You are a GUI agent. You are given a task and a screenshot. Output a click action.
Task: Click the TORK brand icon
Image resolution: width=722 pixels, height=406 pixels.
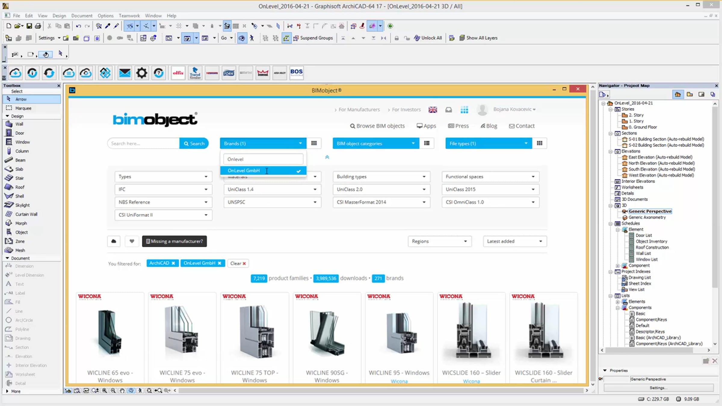229,73
